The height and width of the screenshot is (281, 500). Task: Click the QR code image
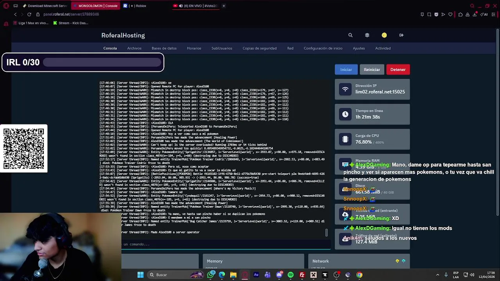24,148
